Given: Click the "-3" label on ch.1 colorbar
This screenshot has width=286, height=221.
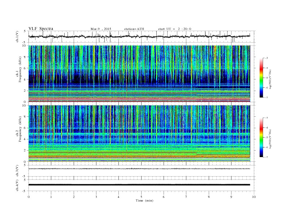Looking at the screenshot, I should 266,58.
